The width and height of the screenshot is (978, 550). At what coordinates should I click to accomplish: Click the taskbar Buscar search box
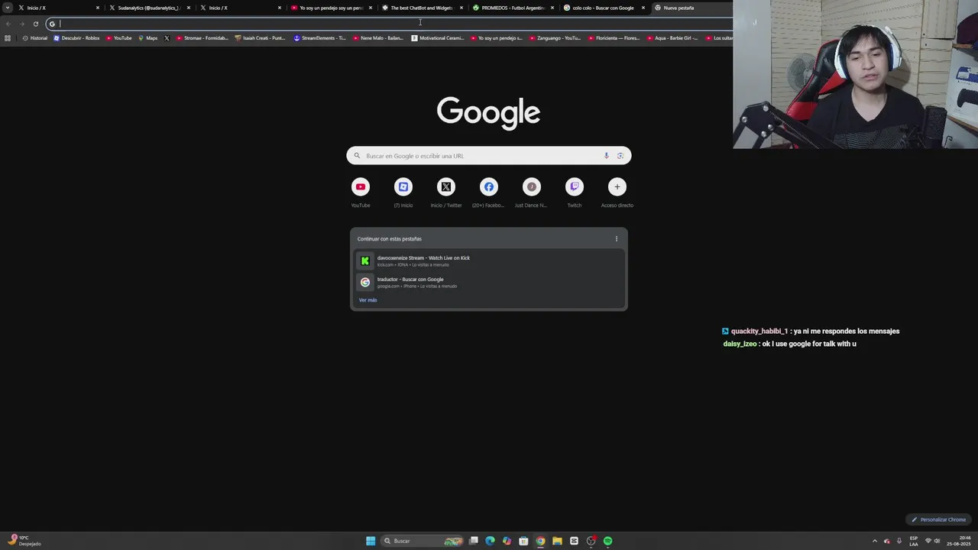click(423, 541)
